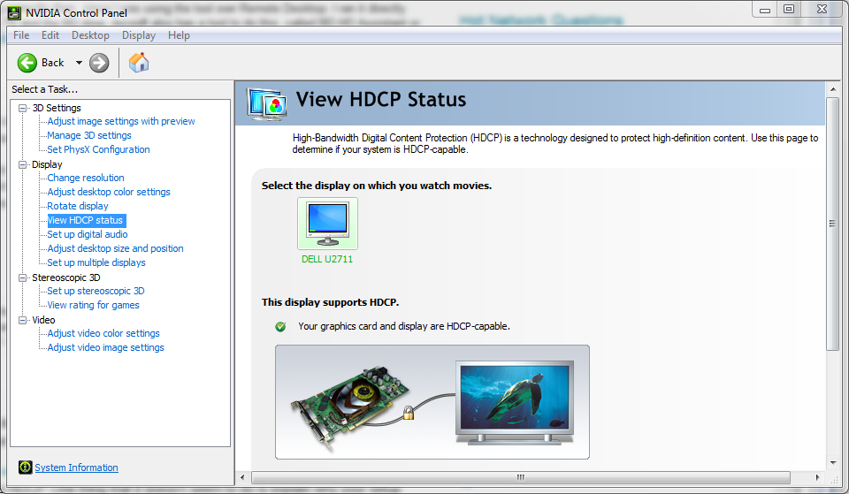Screen dimensions: 849x494
Task: Open the Desktop menu
Action: pyautogui.click(x=90, y=35)
